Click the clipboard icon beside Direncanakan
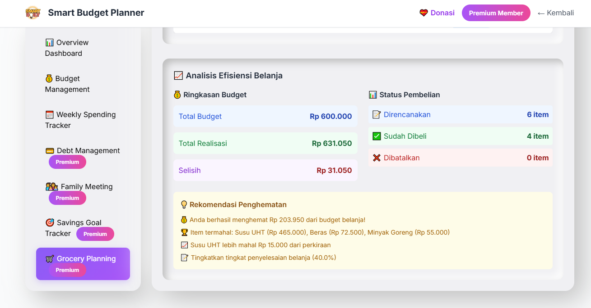Viewport: 591px width, 308px height. pyautogui.click(x=377, y=115)
